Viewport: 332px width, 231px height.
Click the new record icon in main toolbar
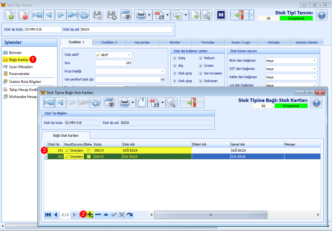(x=9, y=15)
